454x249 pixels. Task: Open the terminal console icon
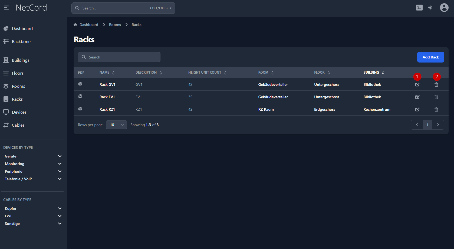pyautogui.click(x=419, y=8)
